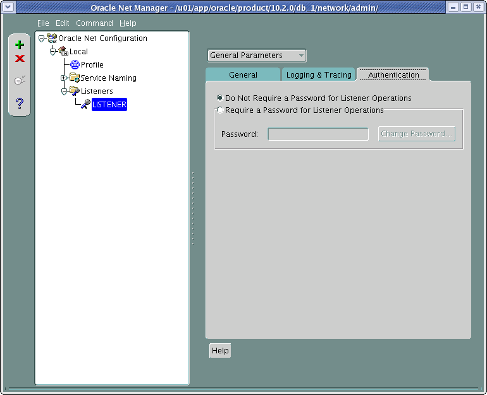Click the Password input field
This screenshot has height=395, width=487.
[318, 134]
